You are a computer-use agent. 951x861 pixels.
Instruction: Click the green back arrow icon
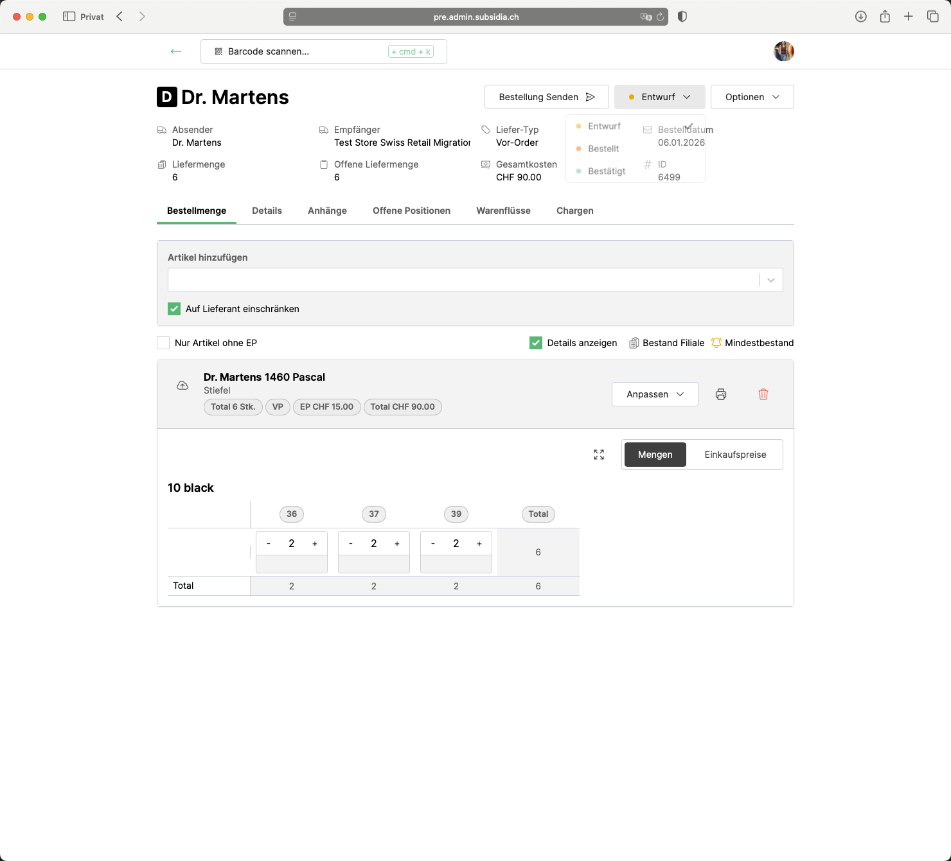(175, 51)
